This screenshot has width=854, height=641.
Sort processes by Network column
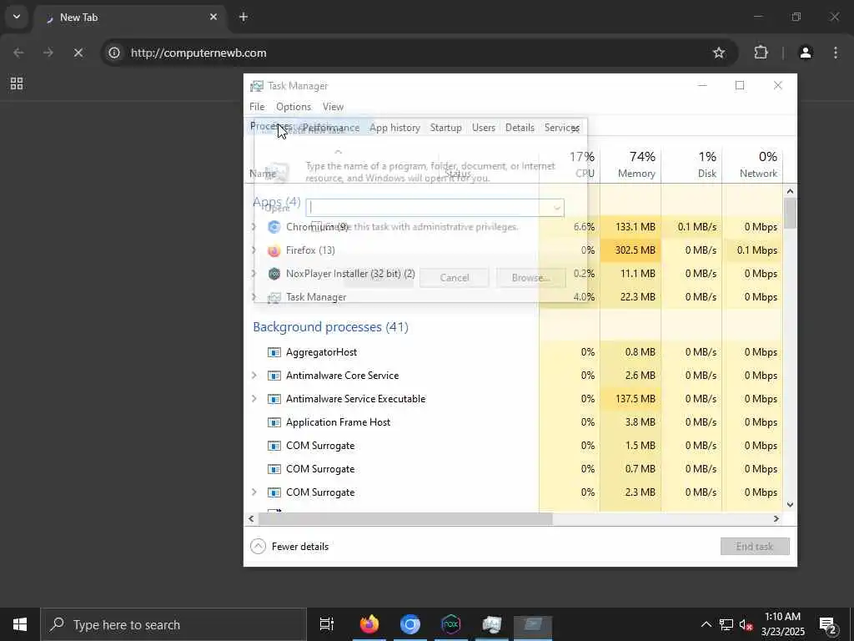tap(752, 164)
